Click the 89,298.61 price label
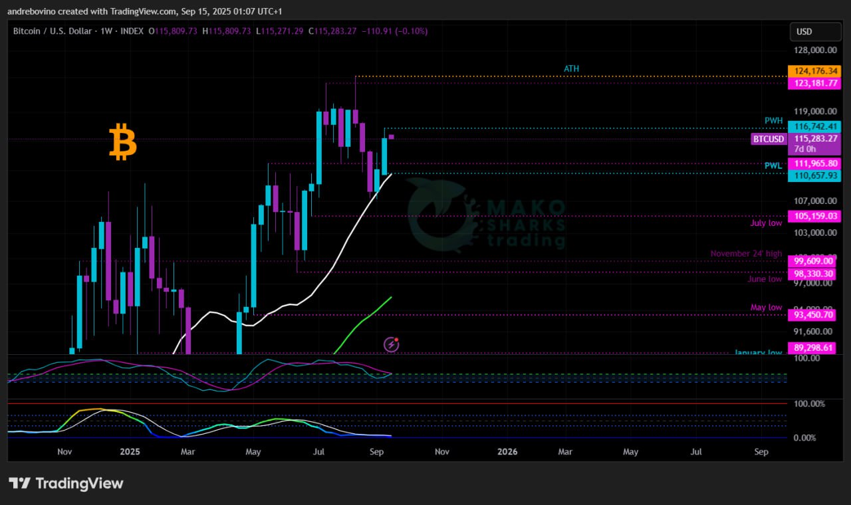Image resolution: width=851 pixels, height=505 pixels. [814, 348]
